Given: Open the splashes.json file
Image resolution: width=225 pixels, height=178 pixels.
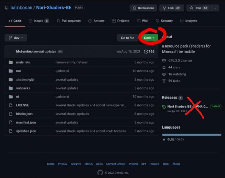Looking at the screenshot, I should [26, 131].
